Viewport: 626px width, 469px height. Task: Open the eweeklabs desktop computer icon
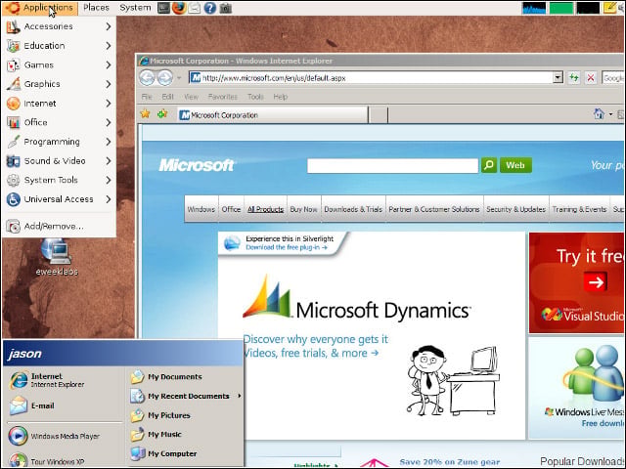[57, 257]
